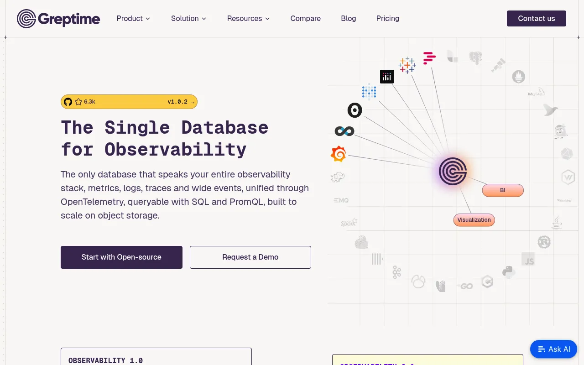
Task: Click the Go logo
Action: 465,286
